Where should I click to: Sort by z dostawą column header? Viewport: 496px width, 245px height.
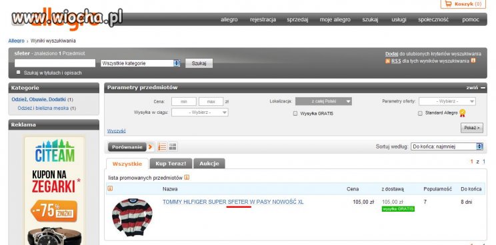(x=393, y=189)
